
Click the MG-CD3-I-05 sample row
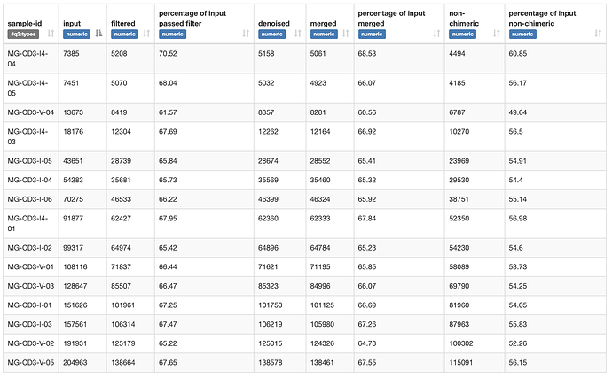click(30, 160)
